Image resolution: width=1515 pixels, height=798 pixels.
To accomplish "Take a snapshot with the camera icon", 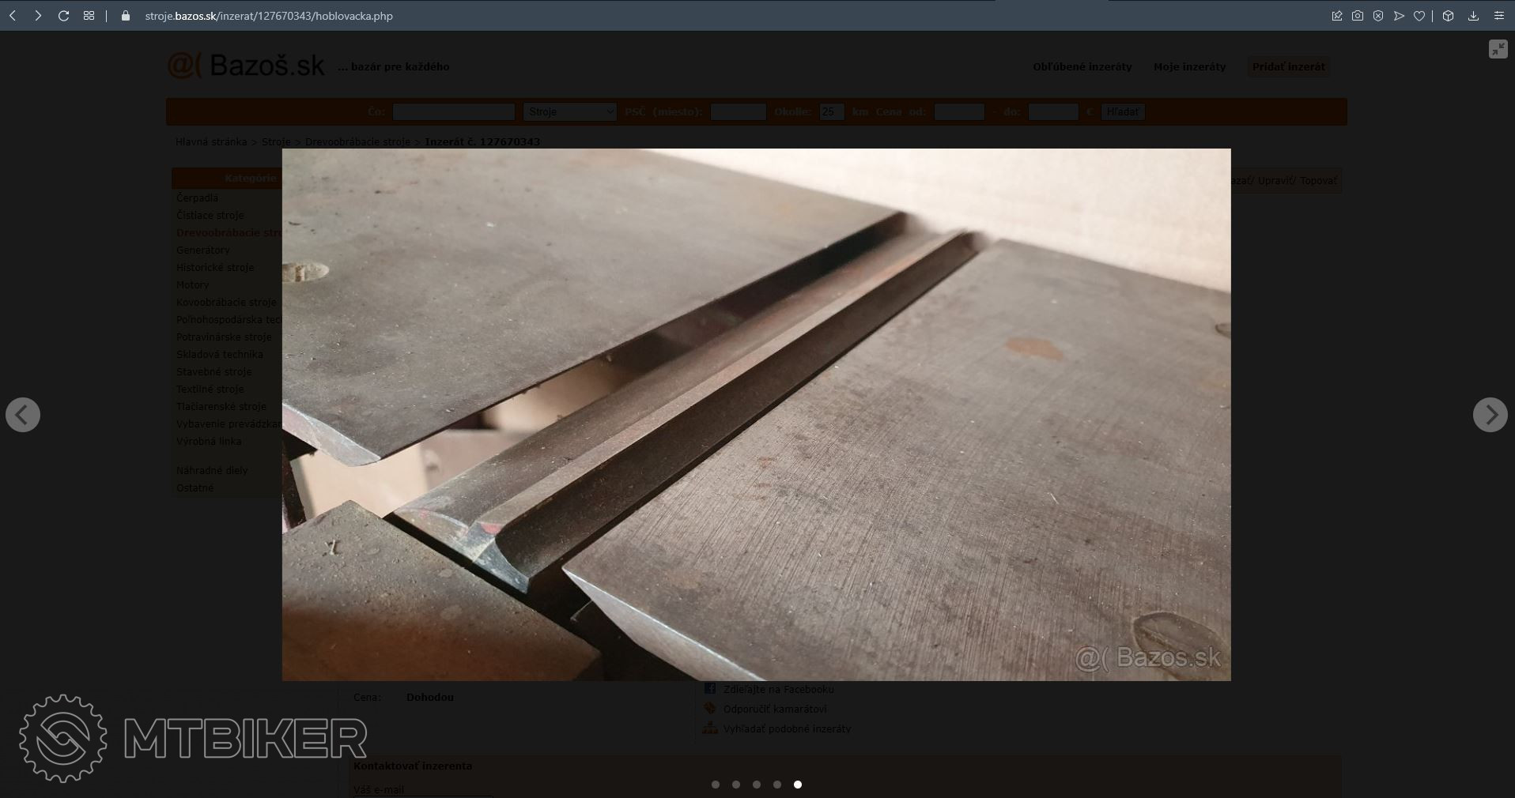I will (1358, 16).
